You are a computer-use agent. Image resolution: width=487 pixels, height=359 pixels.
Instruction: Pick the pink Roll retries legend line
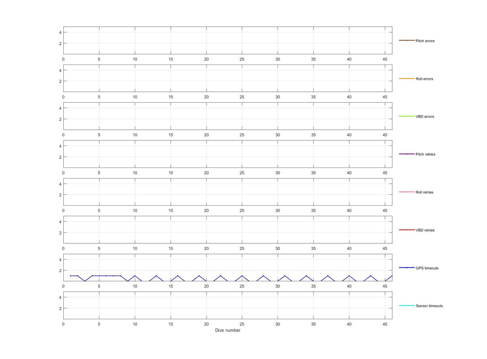tap(407, 192)
